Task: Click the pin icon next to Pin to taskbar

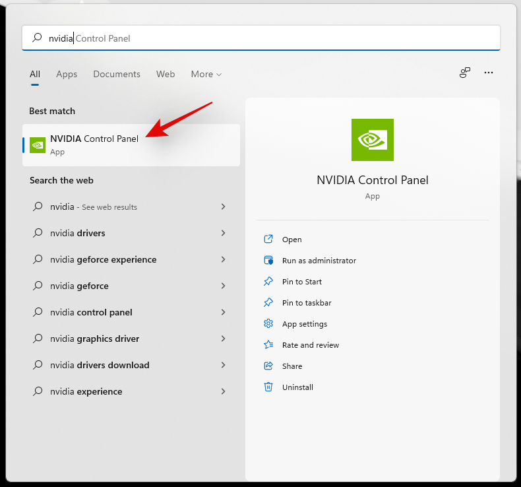Action: tap(268, 302)
